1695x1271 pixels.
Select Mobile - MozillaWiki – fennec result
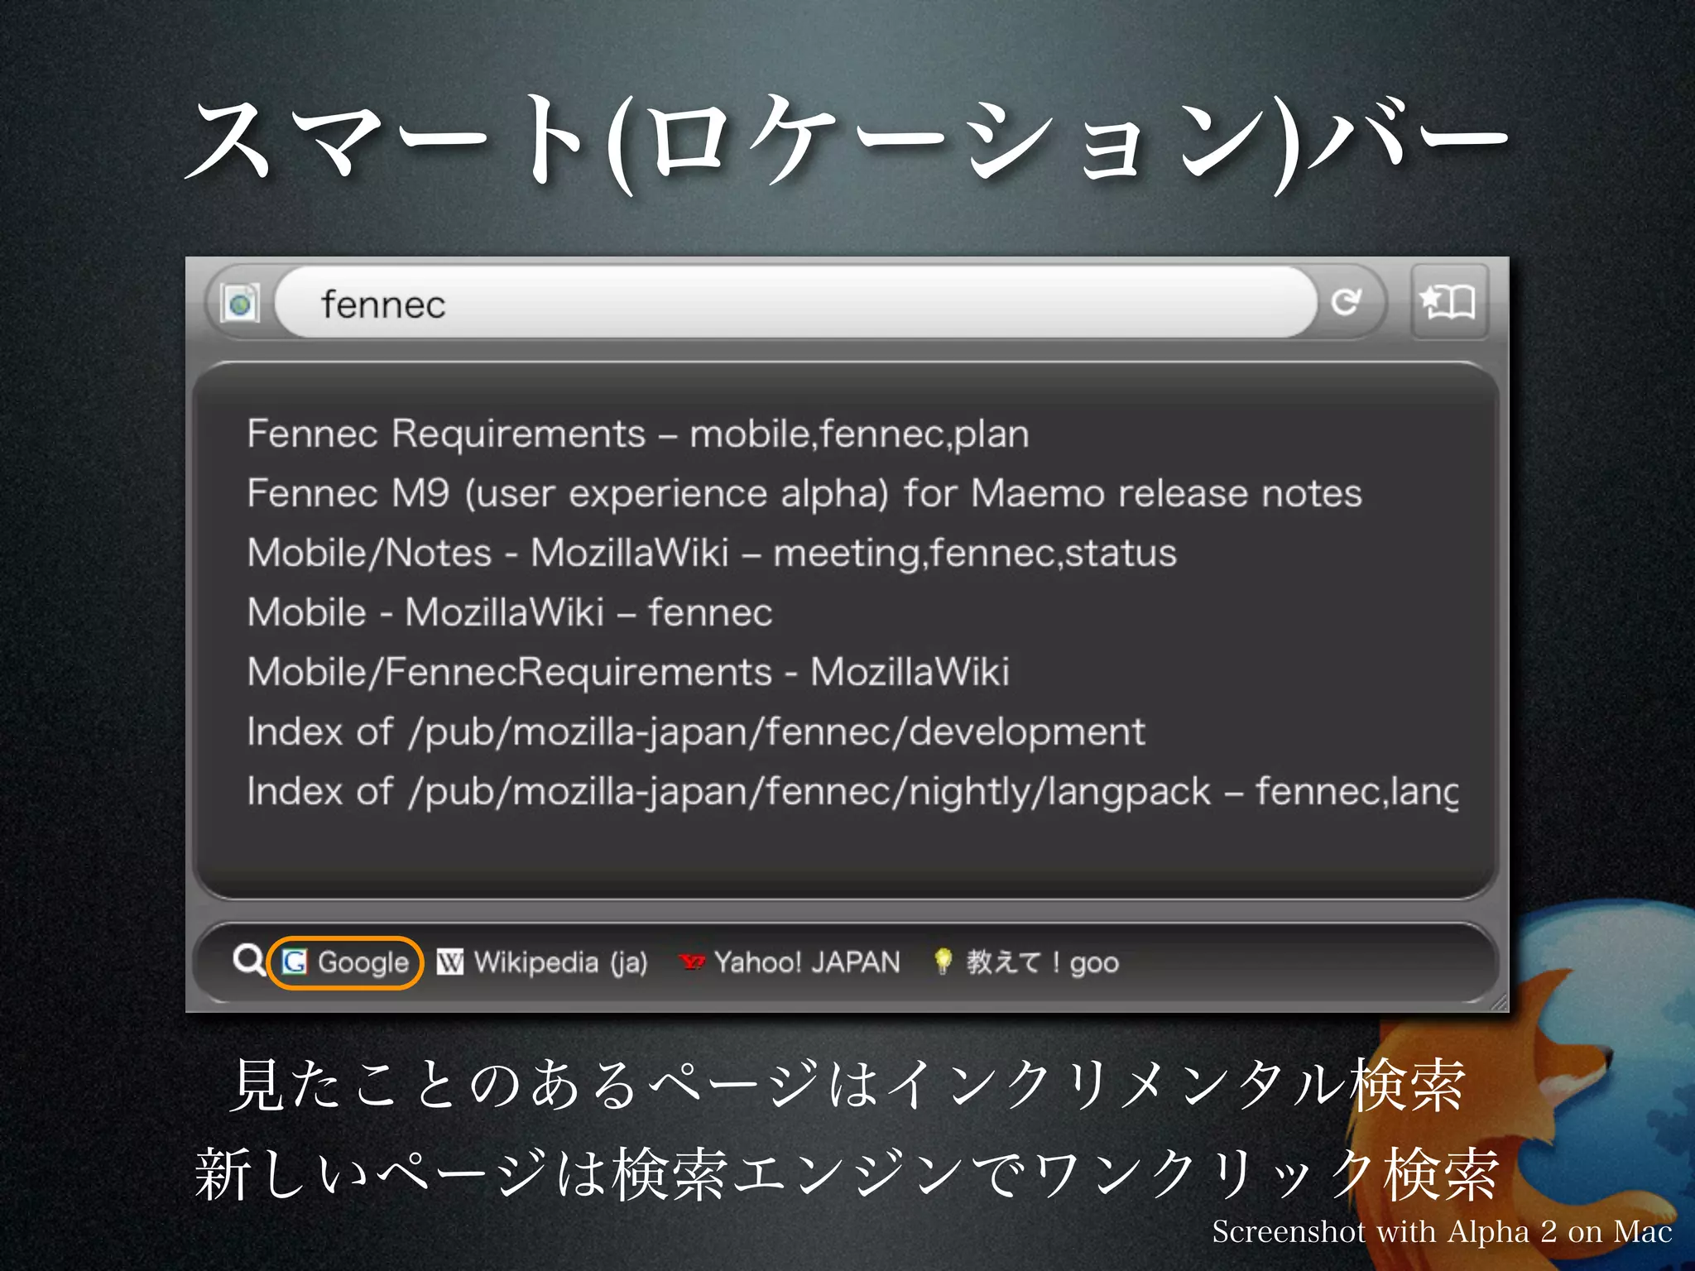[x=510, y=612]
